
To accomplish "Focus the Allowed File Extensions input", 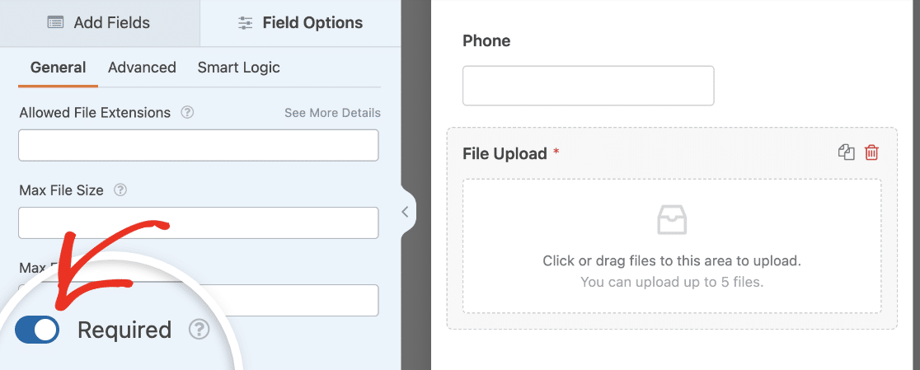I will 199,145.
